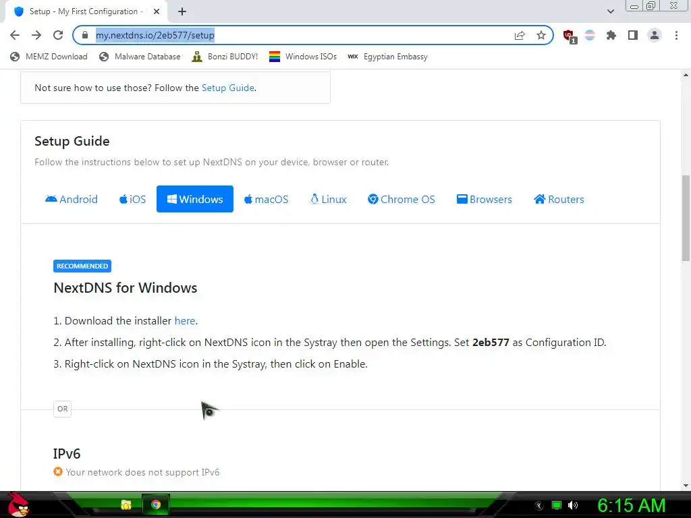Open the file explorer taskbar icon
The image size is (691, 518).
126,505
